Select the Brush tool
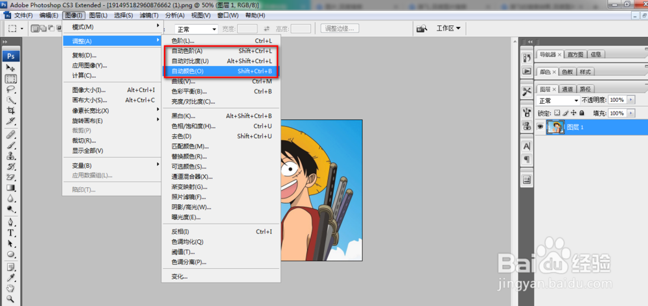Viewport: 648px width, 306px height. 11,146
